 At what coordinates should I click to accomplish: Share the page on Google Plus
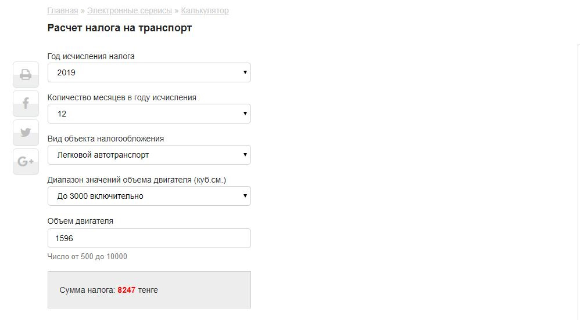[x=26, y=162]
